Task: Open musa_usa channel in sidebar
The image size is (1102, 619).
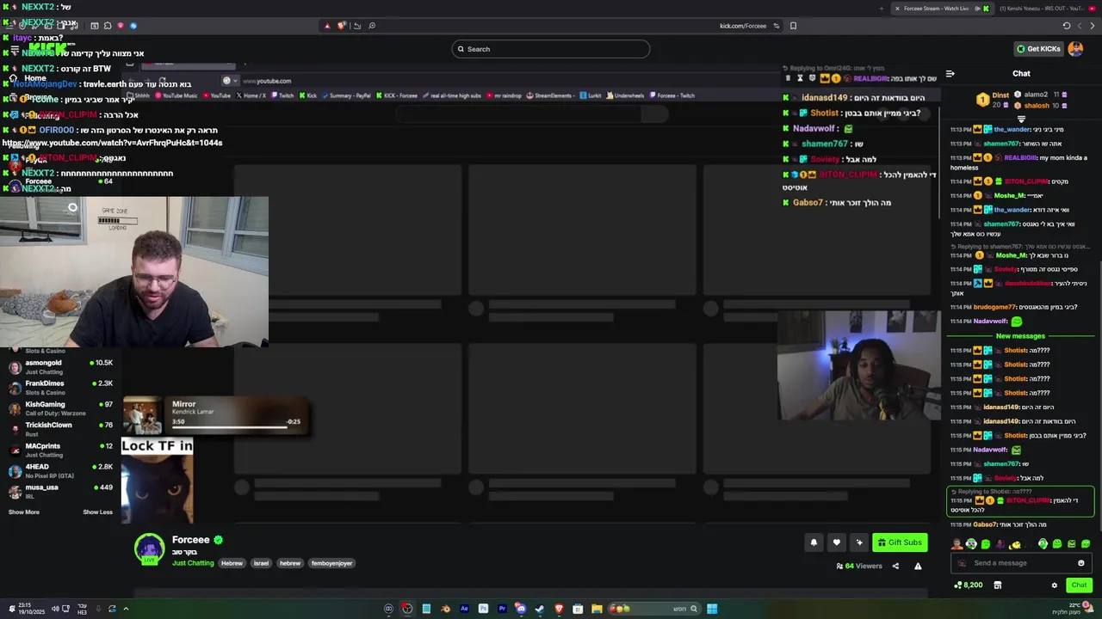Action: click(60, 491)
